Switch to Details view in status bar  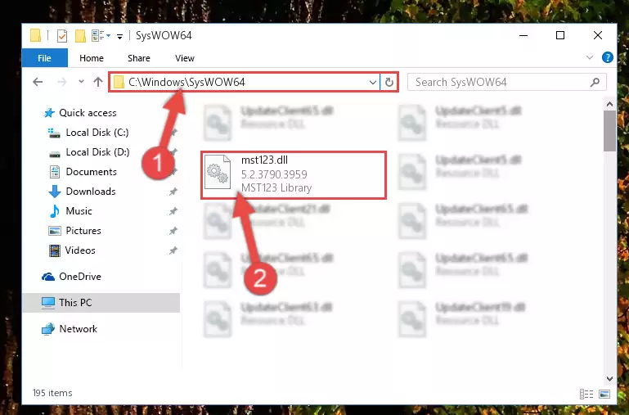(586, 394)
